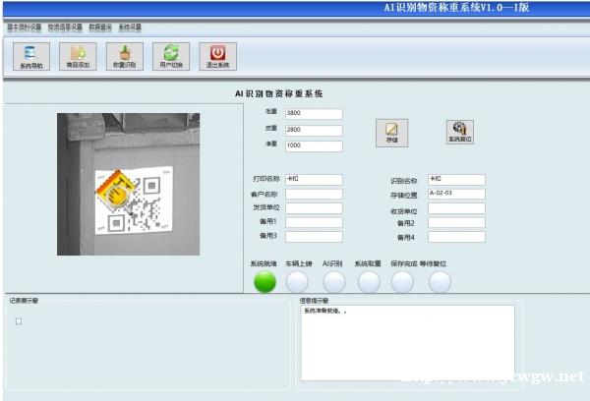Click the 存储 save icon button
This screenshot has width=590, height=401.
[391, 132]
